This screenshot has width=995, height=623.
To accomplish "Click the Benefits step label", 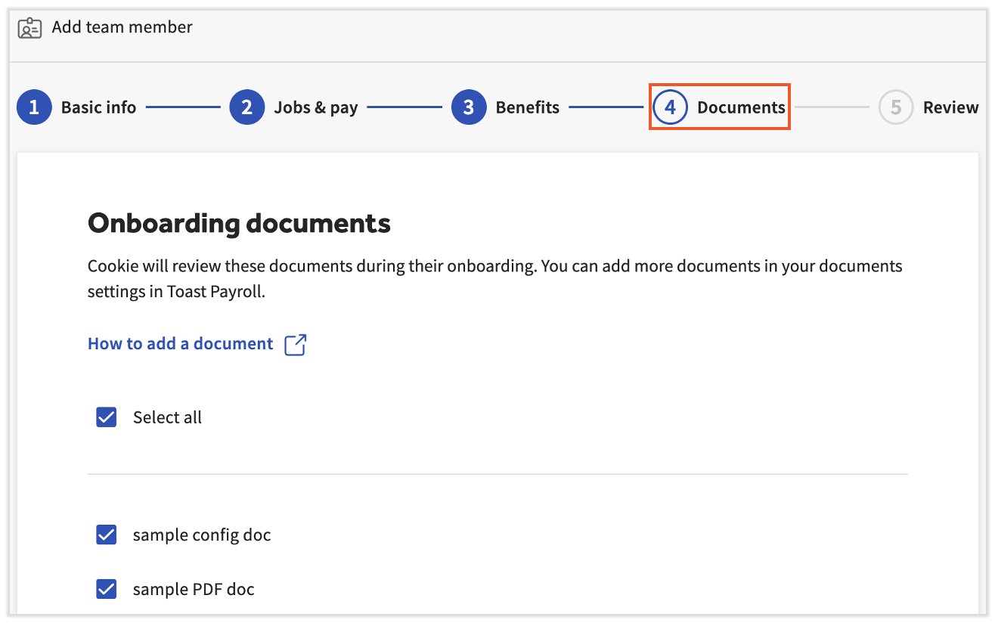I will pyautogui.click(x=527, y=107).
